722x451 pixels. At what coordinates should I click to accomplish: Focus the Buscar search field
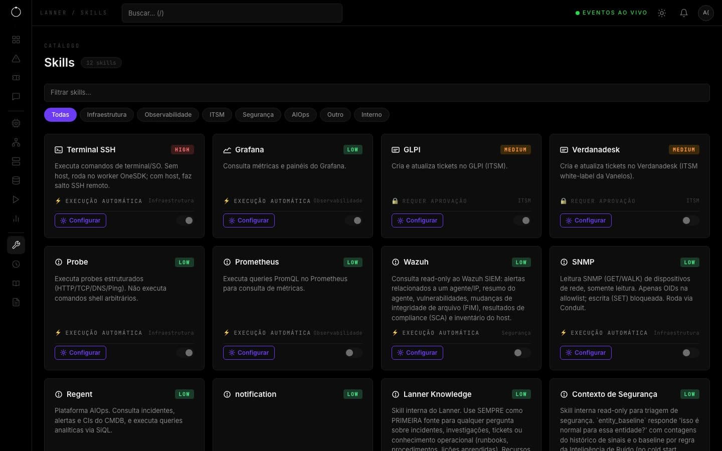[x=232, y=13]
